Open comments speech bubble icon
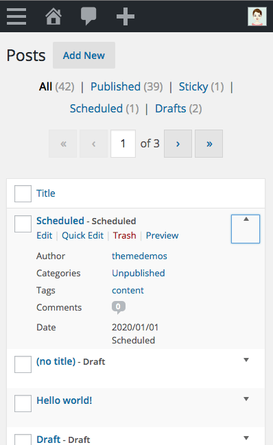 (x=88, y=16)
